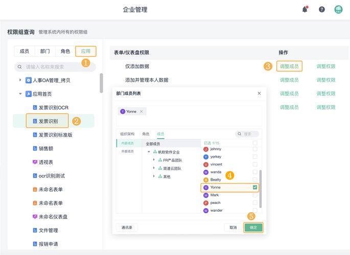Click the 人事OA管理_拷贝 app icon

click(28, 80)
